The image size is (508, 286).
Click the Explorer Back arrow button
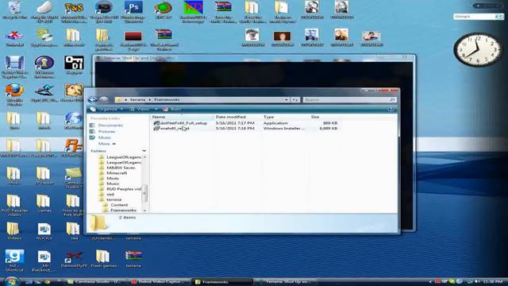92,99
